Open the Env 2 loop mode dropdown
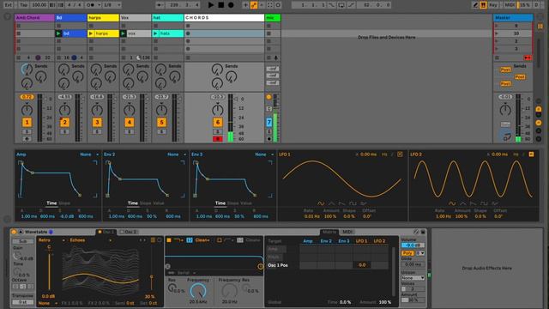 coord(177,154)
